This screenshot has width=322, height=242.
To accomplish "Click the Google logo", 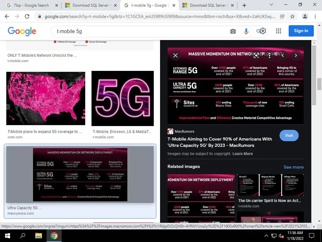I will point(22,31).
